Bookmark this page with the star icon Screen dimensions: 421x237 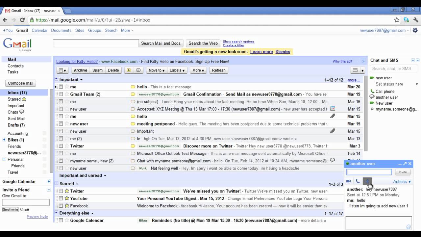point(397,20)
